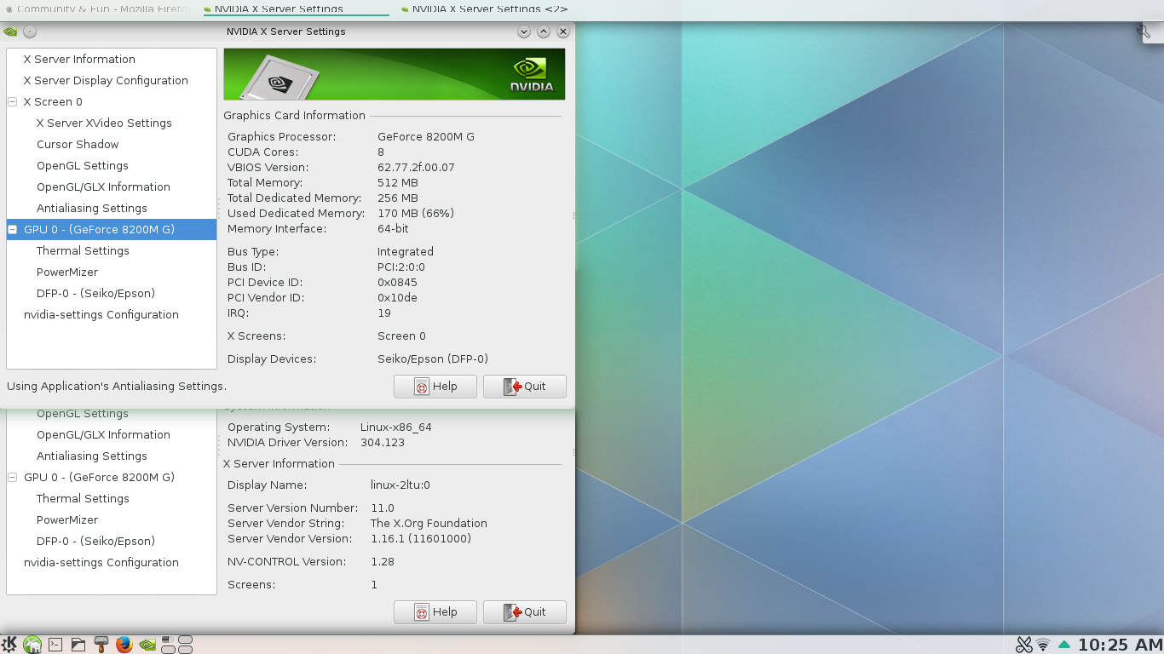Click the PCI Device ID value 0x0845
This screenshot has height=654, width=1164.
point(397,282)
